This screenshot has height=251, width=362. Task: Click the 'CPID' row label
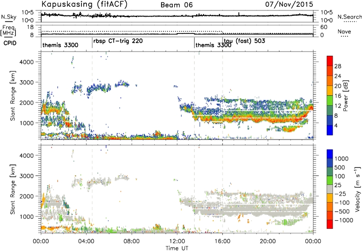point(10,43)
